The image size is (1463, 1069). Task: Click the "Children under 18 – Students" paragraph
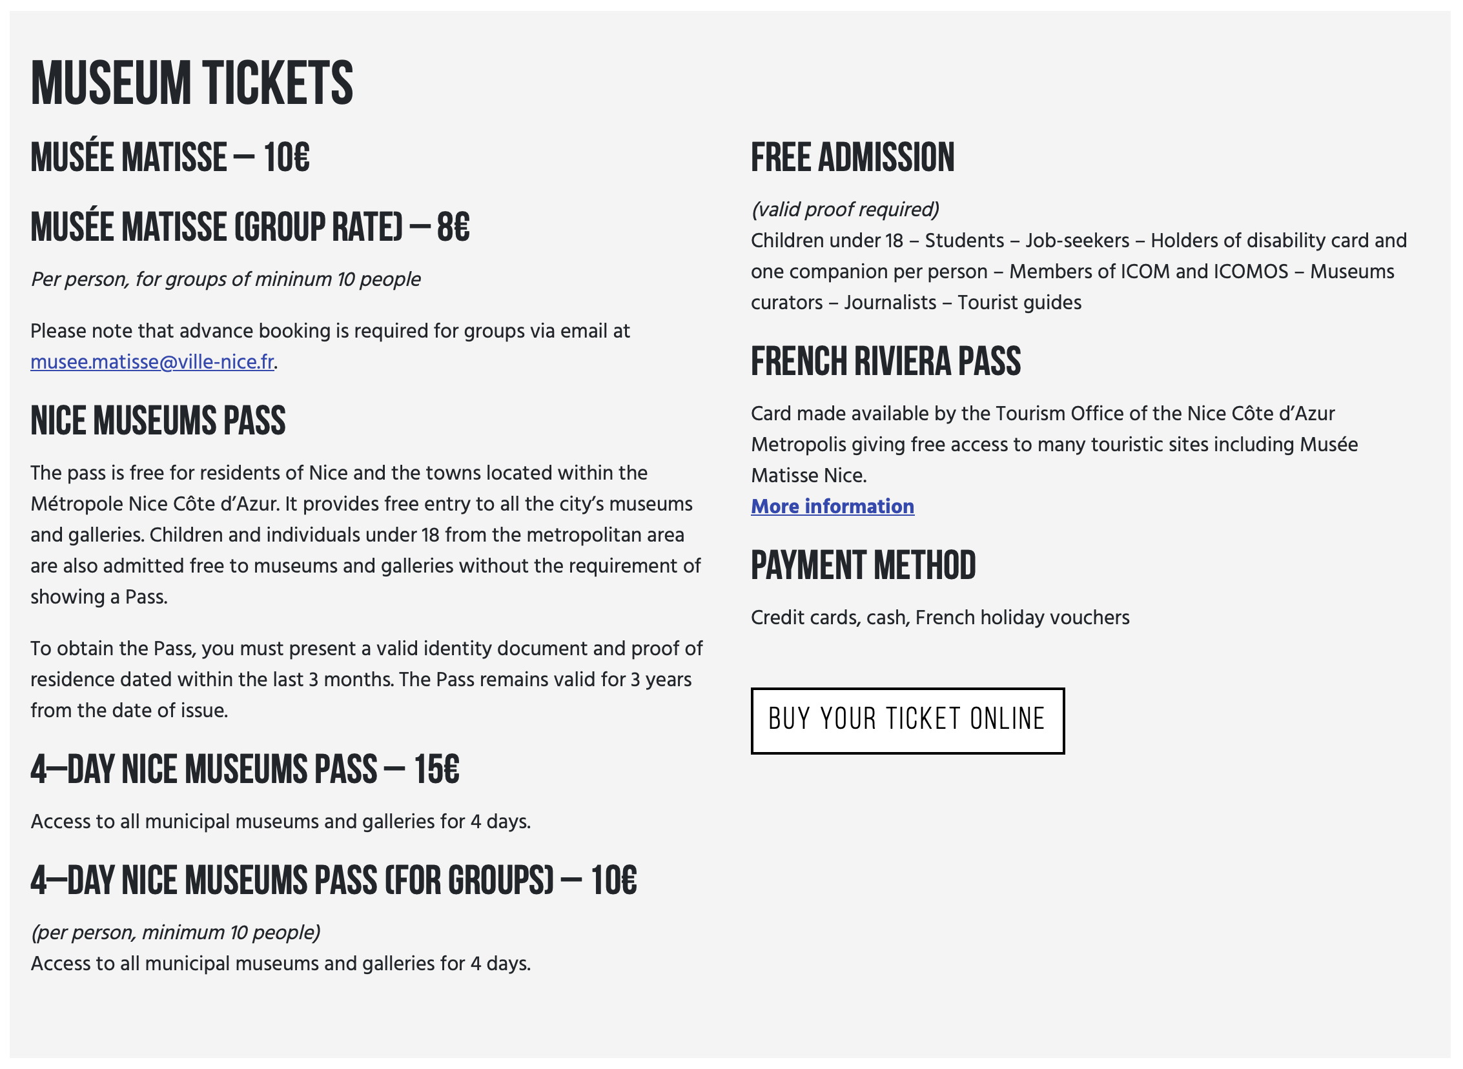click(x=1078, y=271)
